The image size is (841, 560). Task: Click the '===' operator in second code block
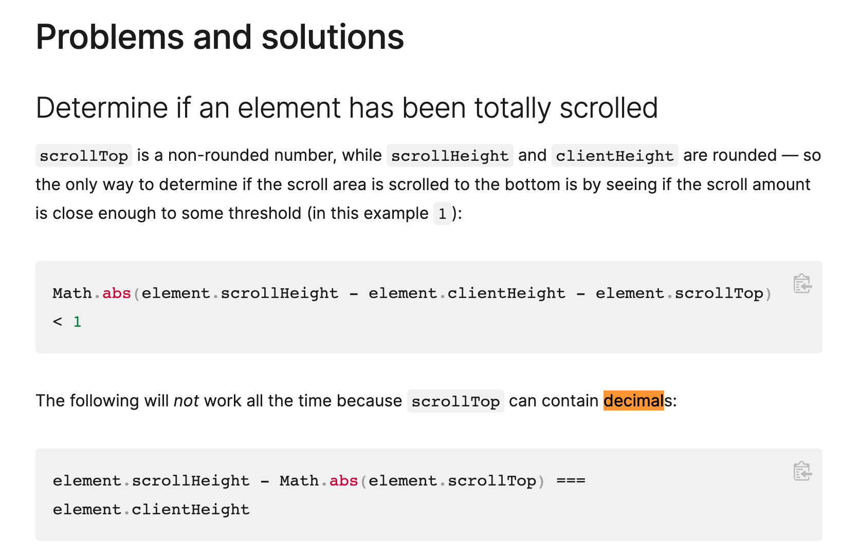(571, 481)
